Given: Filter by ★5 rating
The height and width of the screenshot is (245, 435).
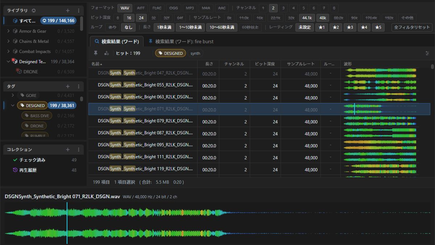Looking at the screenshot, I should pos(378,27).
